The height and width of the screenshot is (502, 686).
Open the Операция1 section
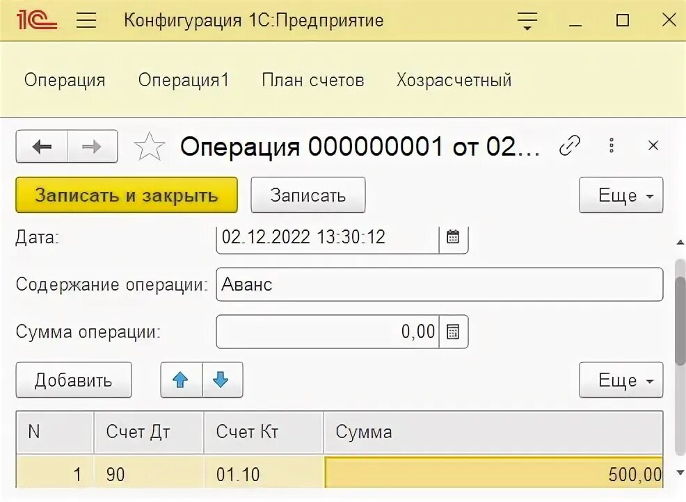[x=184, y=80]
